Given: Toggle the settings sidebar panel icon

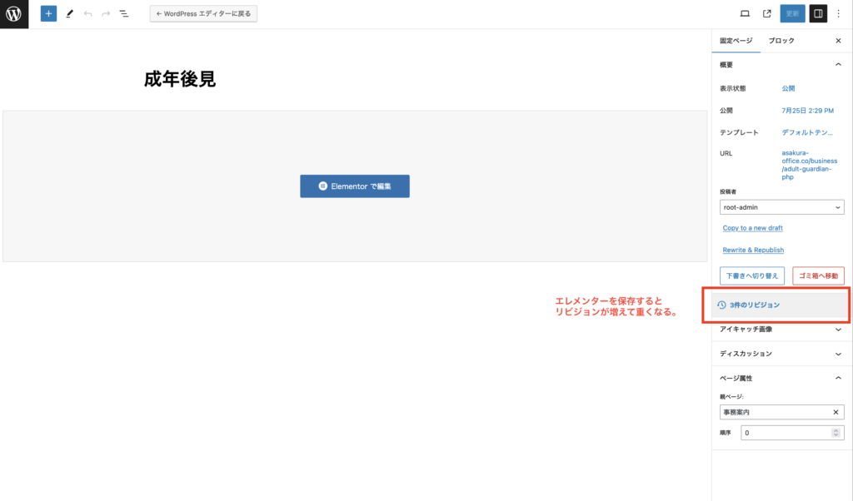Looking at the screenshot, I should (818, 14).
